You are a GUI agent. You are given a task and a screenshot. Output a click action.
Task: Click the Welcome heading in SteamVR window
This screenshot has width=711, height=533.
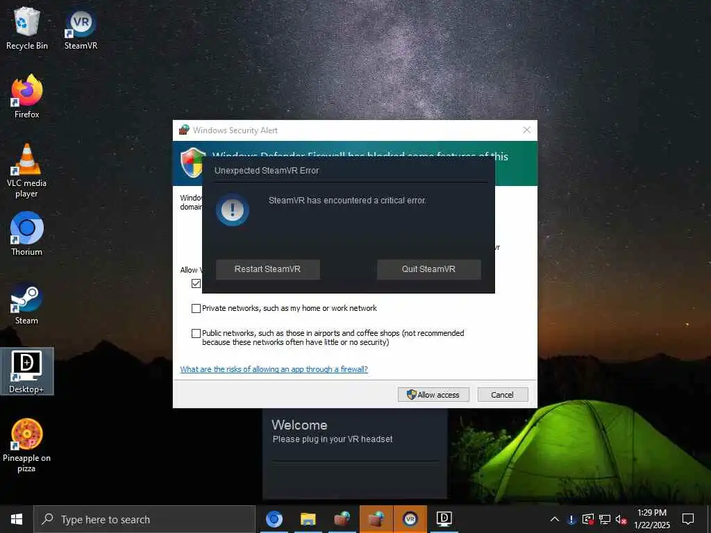tap(299, 425)
